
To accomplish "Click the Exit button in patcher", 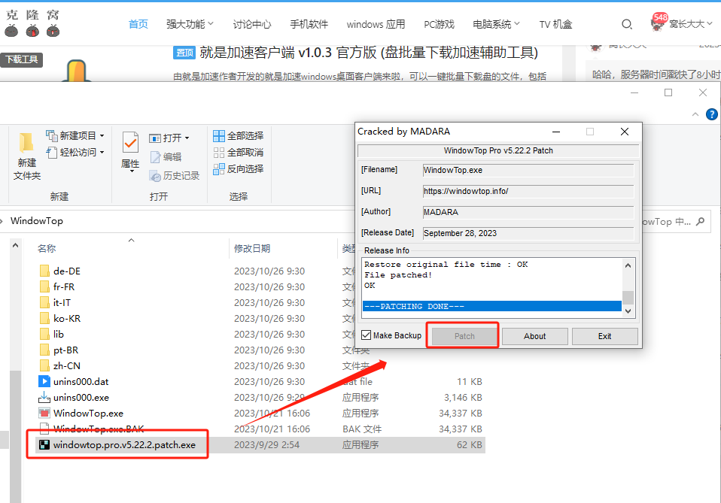I will click(604, 336).
